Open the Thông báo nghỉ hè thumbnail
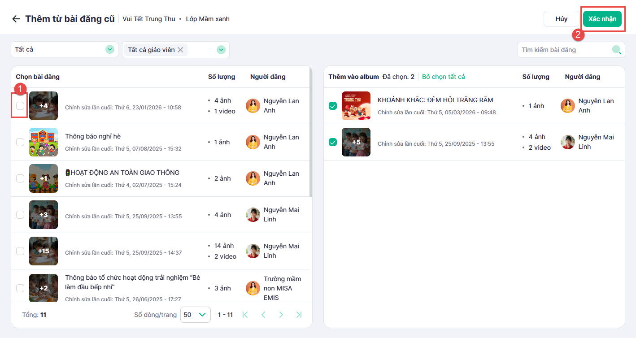The width and height of the screenshot is (636, 338). point(44,142)
